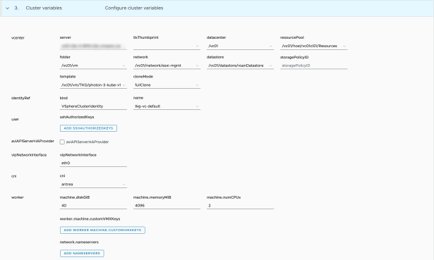The height and width of the screenshot is (260, 434).
Task: Click the machine.diskGiB field
Action: pos(93,206)
